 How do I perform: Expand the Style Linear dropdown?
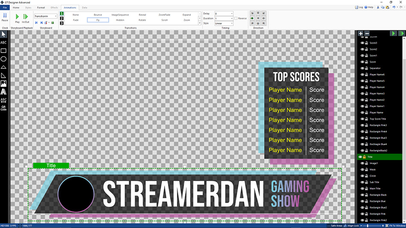coord(231,23)
